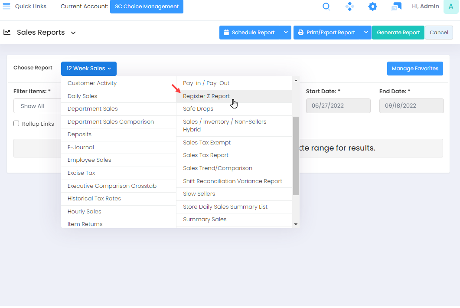This screenshot has width=460, height=308.
Task: Open the hamburger Quick Links menu icon
Action: (7, 7)
